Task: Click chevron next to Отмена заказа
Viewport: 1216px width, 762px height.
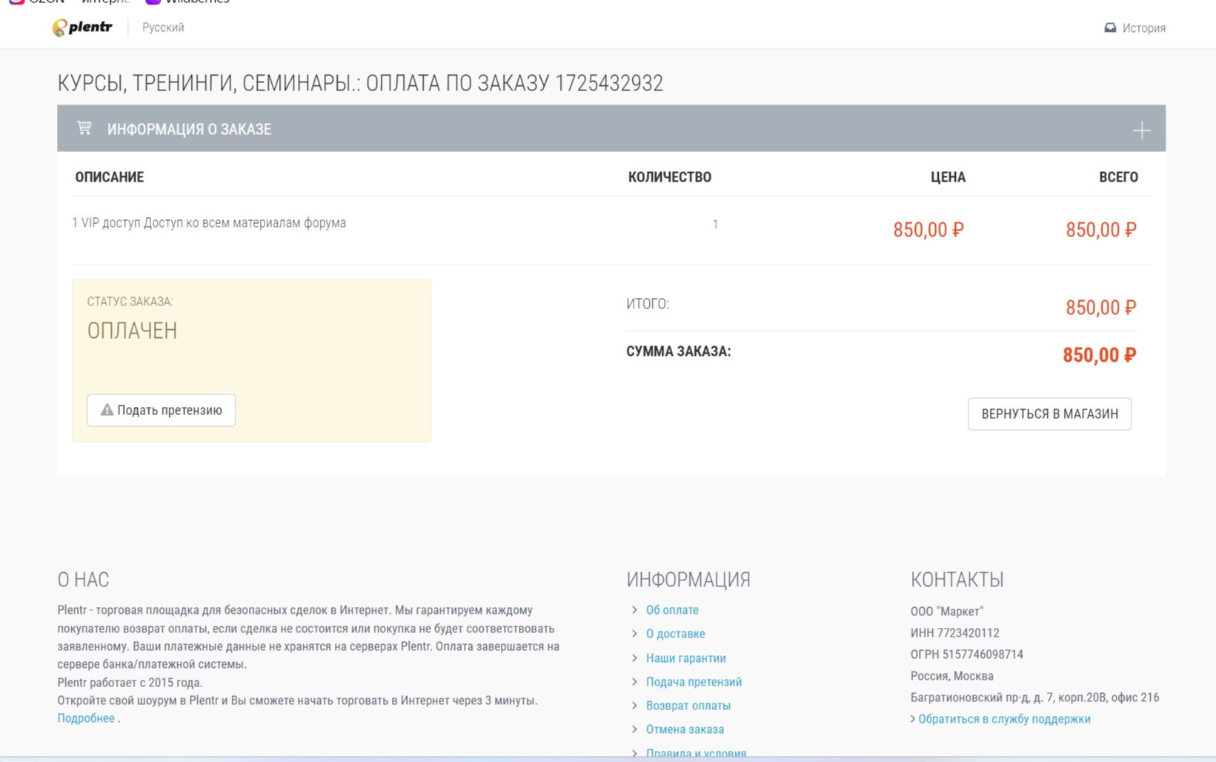Action: [x=634, y=729]
